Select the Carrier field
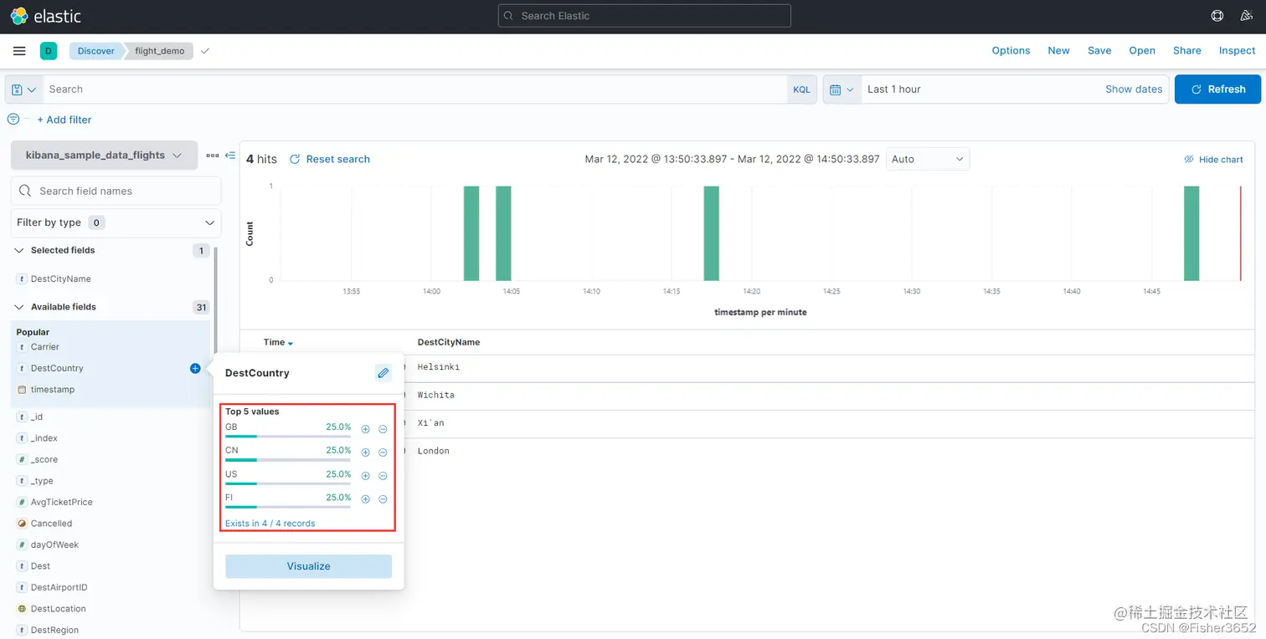Screen dimensions: 1266x639 pos(45,347)
